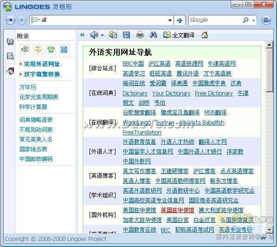Open 国家地名表 in the appendix list
277x247 pixels.
point(33,149)
